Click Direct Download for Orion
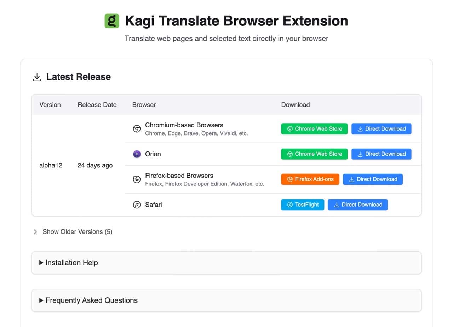The image size is (453, 327). pos(381,154)
